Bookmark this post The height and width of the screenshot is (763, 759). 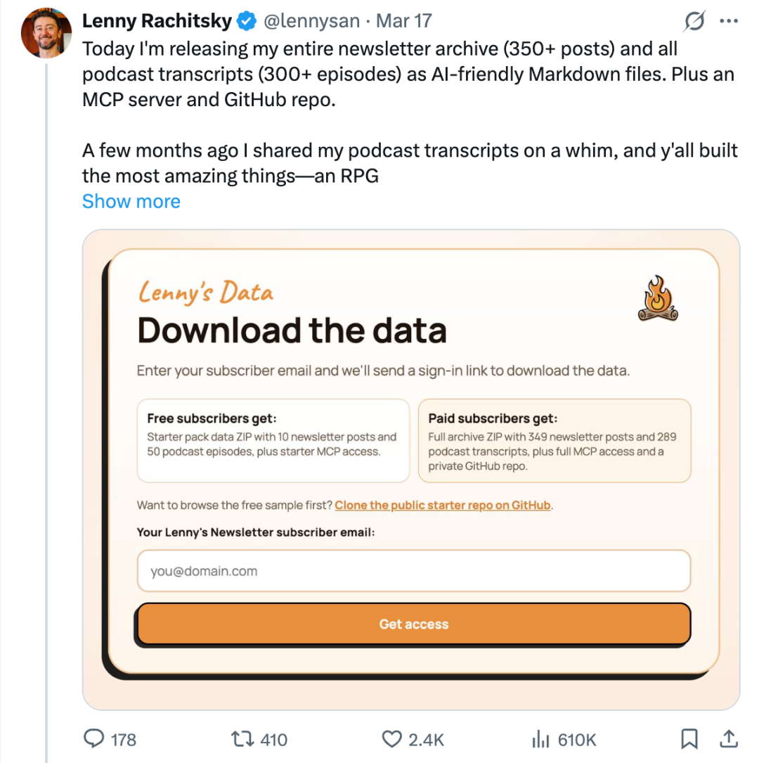tap(689, 738)
